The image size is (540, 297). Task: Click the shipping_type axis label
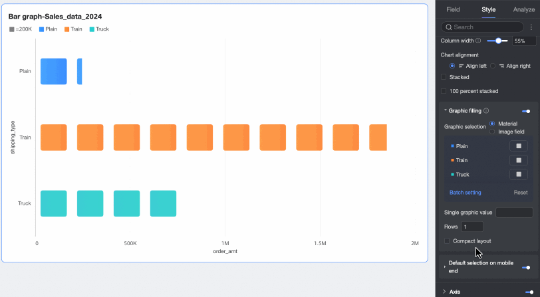13,138
